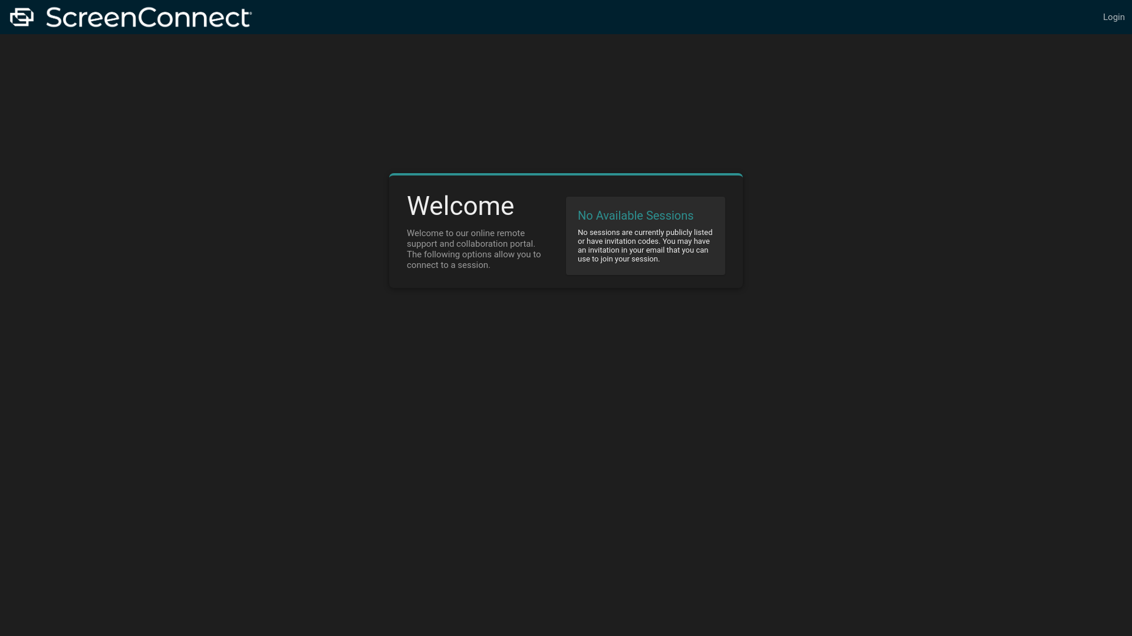The width and height of the screenshot is (1132, 636).
Task: Click the words 'following options' in welcome text
Action: [457, 254]
